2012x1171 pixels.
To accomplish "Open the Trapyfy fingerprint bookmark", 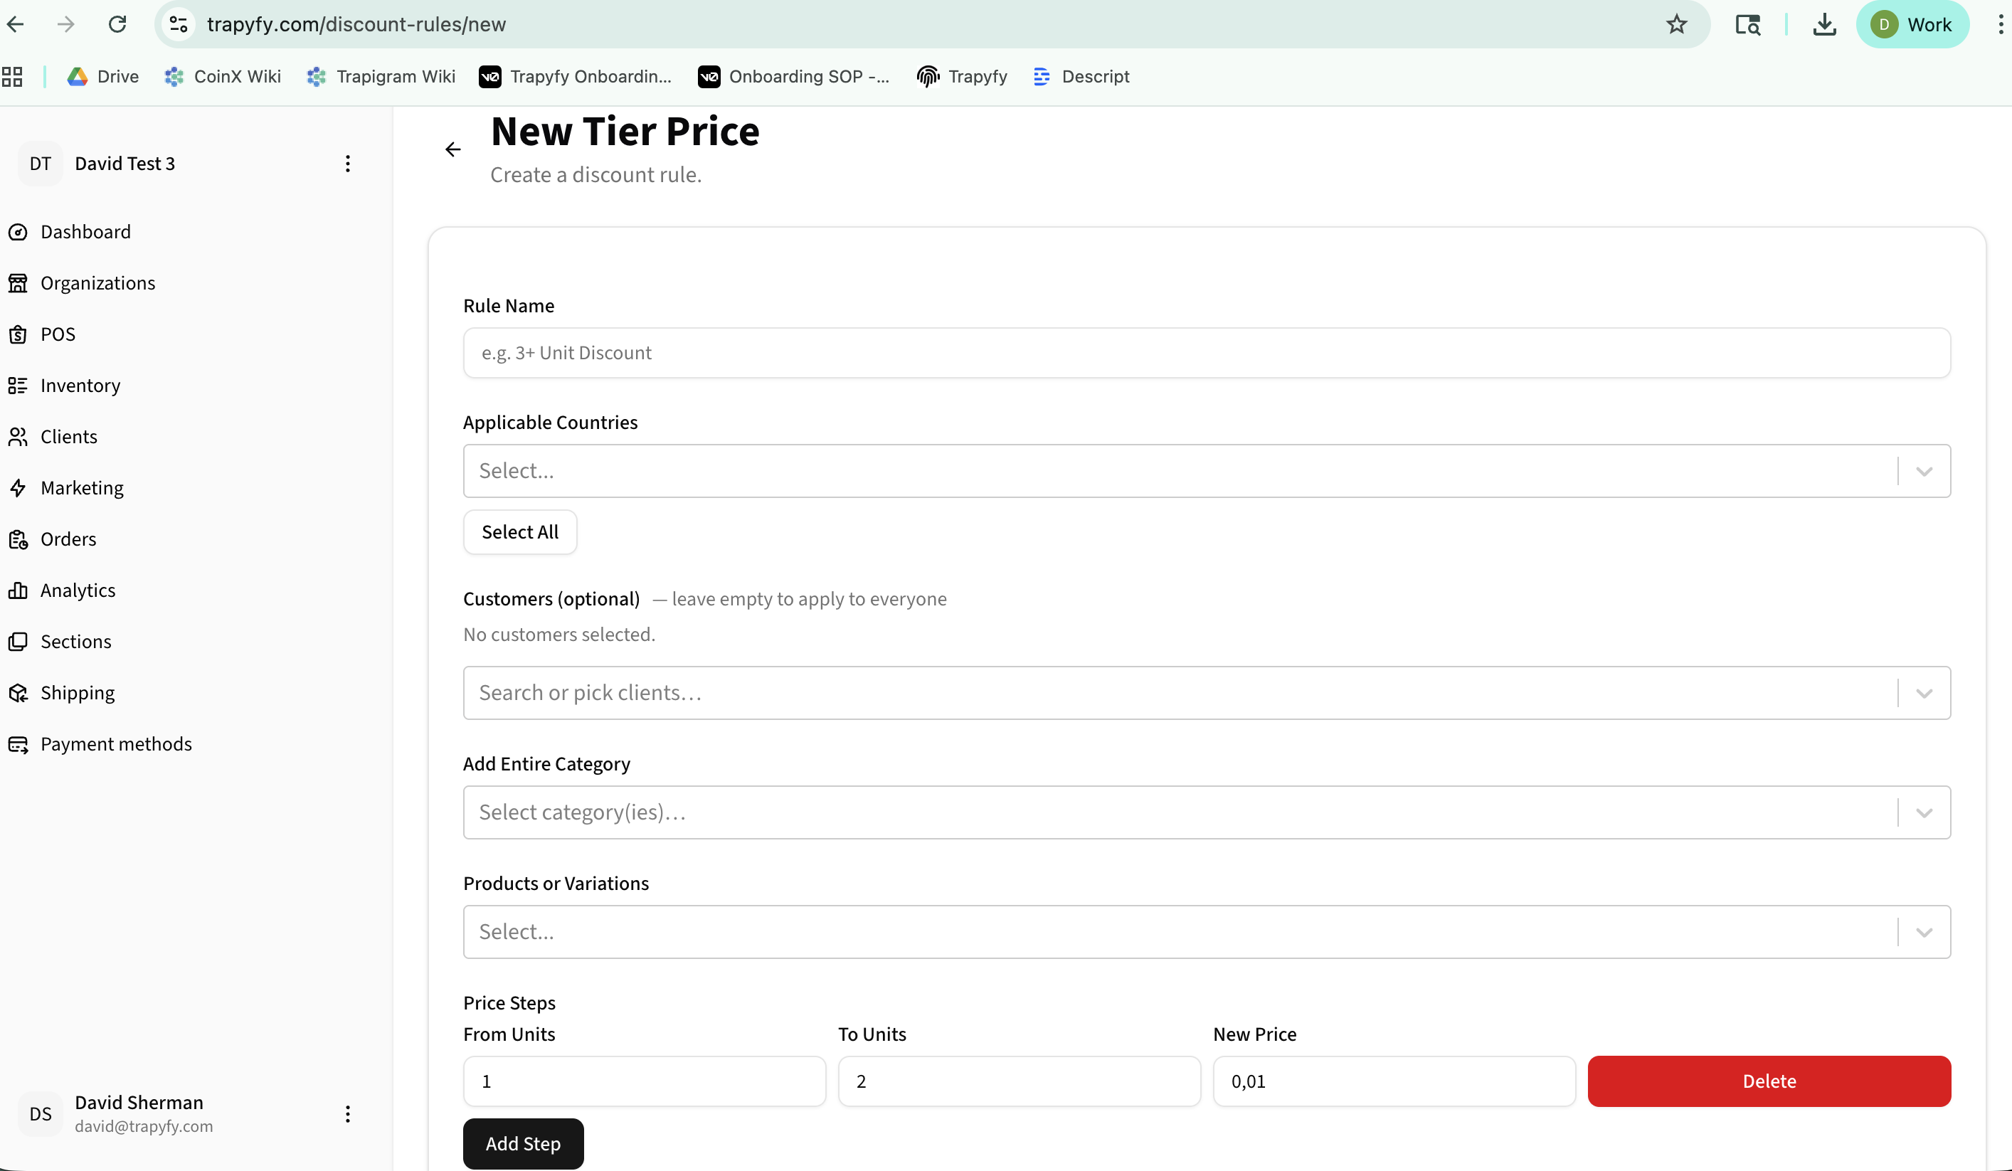I will coord(962,77).
